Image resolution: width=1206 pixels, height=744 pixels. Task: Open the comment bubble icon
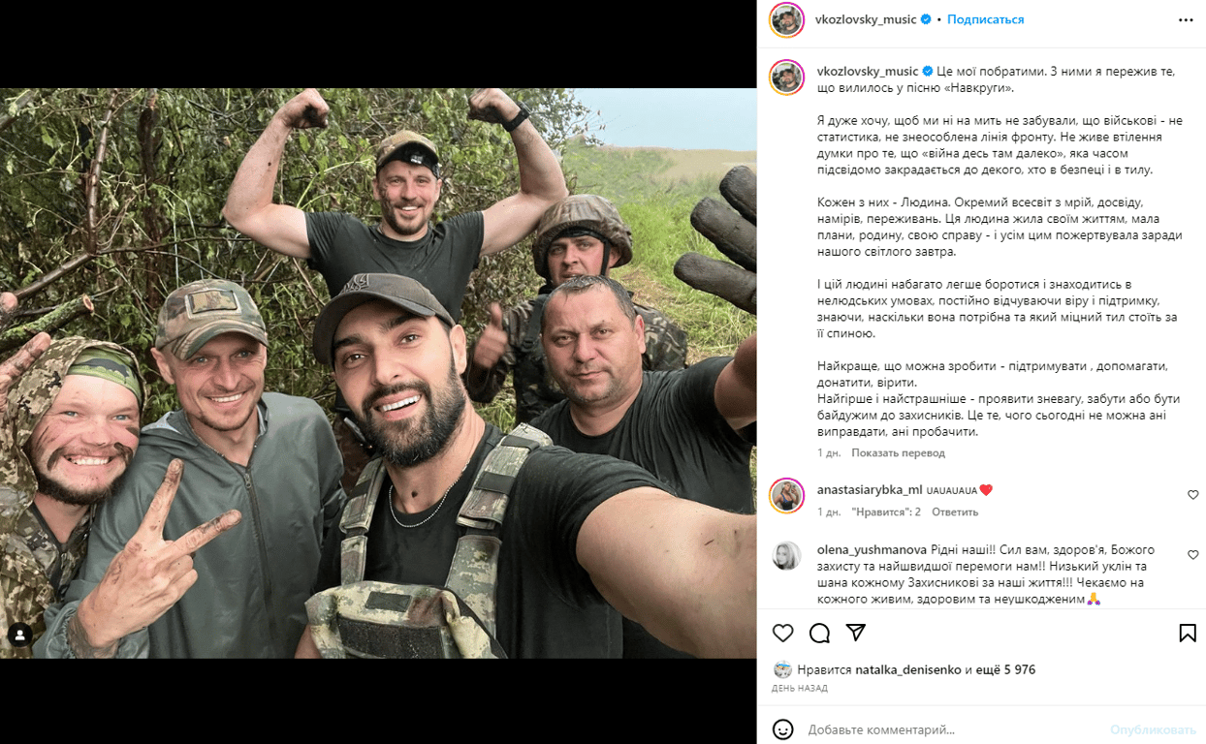coord(819,633)
